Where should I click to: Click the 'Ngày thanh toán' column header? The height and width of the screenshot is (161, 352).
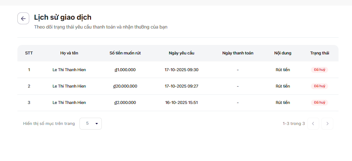coord(238,53)
